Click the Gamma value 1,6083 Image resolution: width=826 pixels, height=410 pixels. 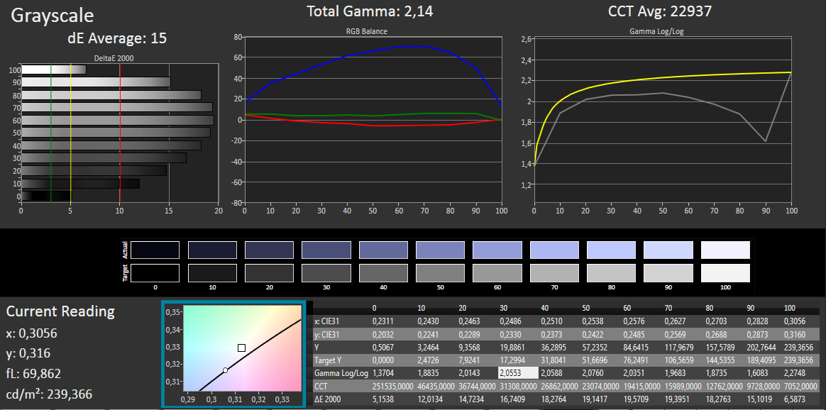(757, 374)
